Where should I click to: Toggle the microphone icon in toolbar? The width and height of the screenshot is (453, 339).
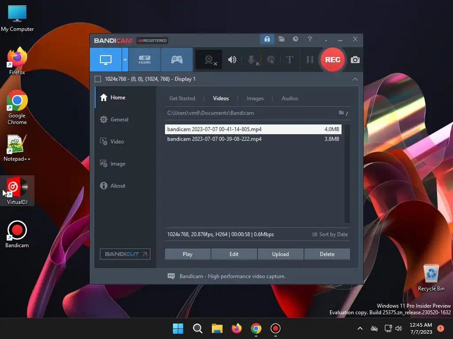point(252,60)
